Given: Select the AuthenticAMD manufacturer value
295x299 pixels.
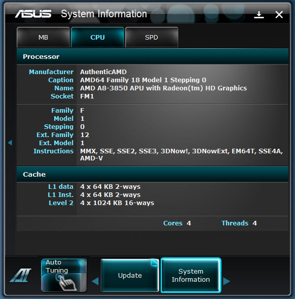Looking at the screenshot, I should pyautogui.click(x=103, y=72).
